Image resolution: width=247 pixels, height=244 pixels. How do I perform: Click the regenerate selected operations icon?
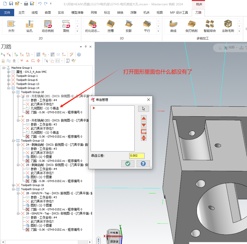(x=16, y=55)
